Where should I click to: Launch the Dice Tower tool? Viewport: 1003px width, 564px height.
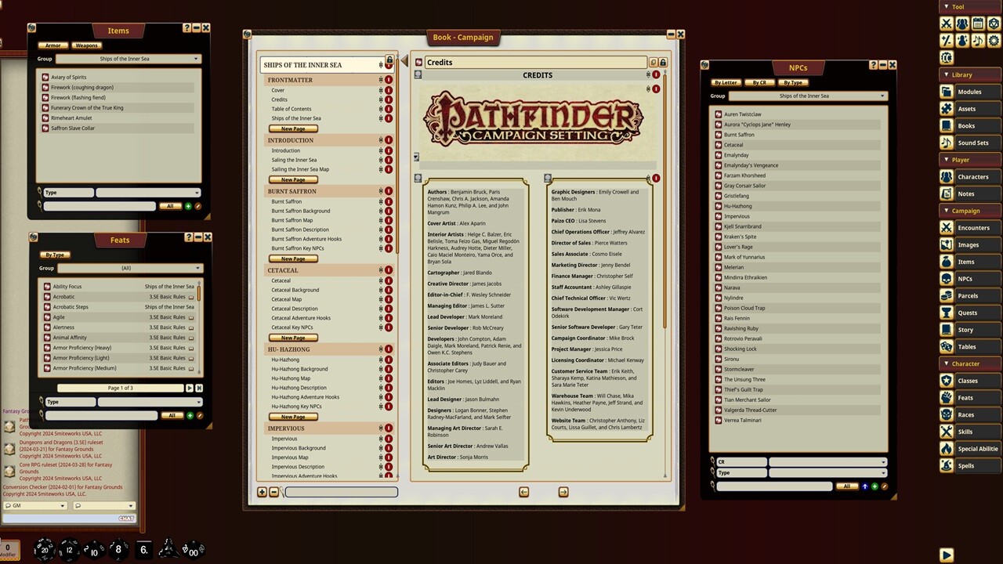coord(994,23)
